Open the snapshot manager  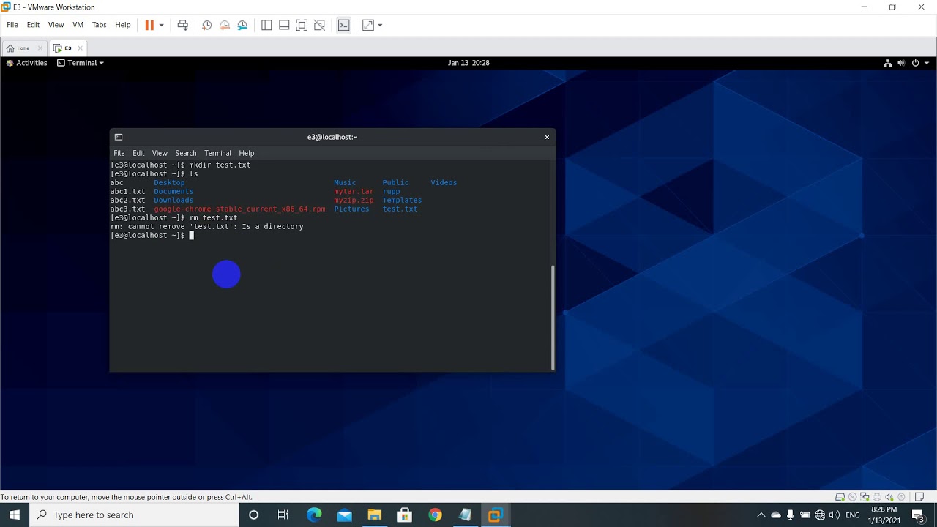click(242, 25)
